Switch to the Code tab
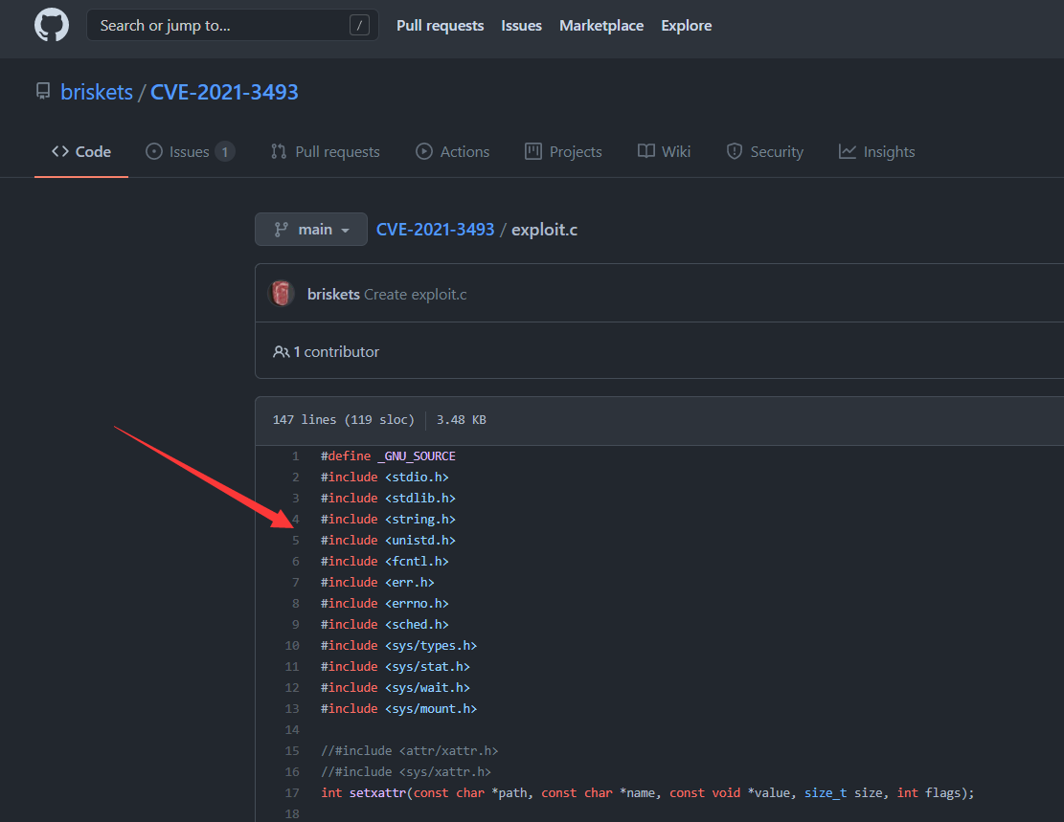Viewport: 1064px width, 822px height. click(81, 151)
